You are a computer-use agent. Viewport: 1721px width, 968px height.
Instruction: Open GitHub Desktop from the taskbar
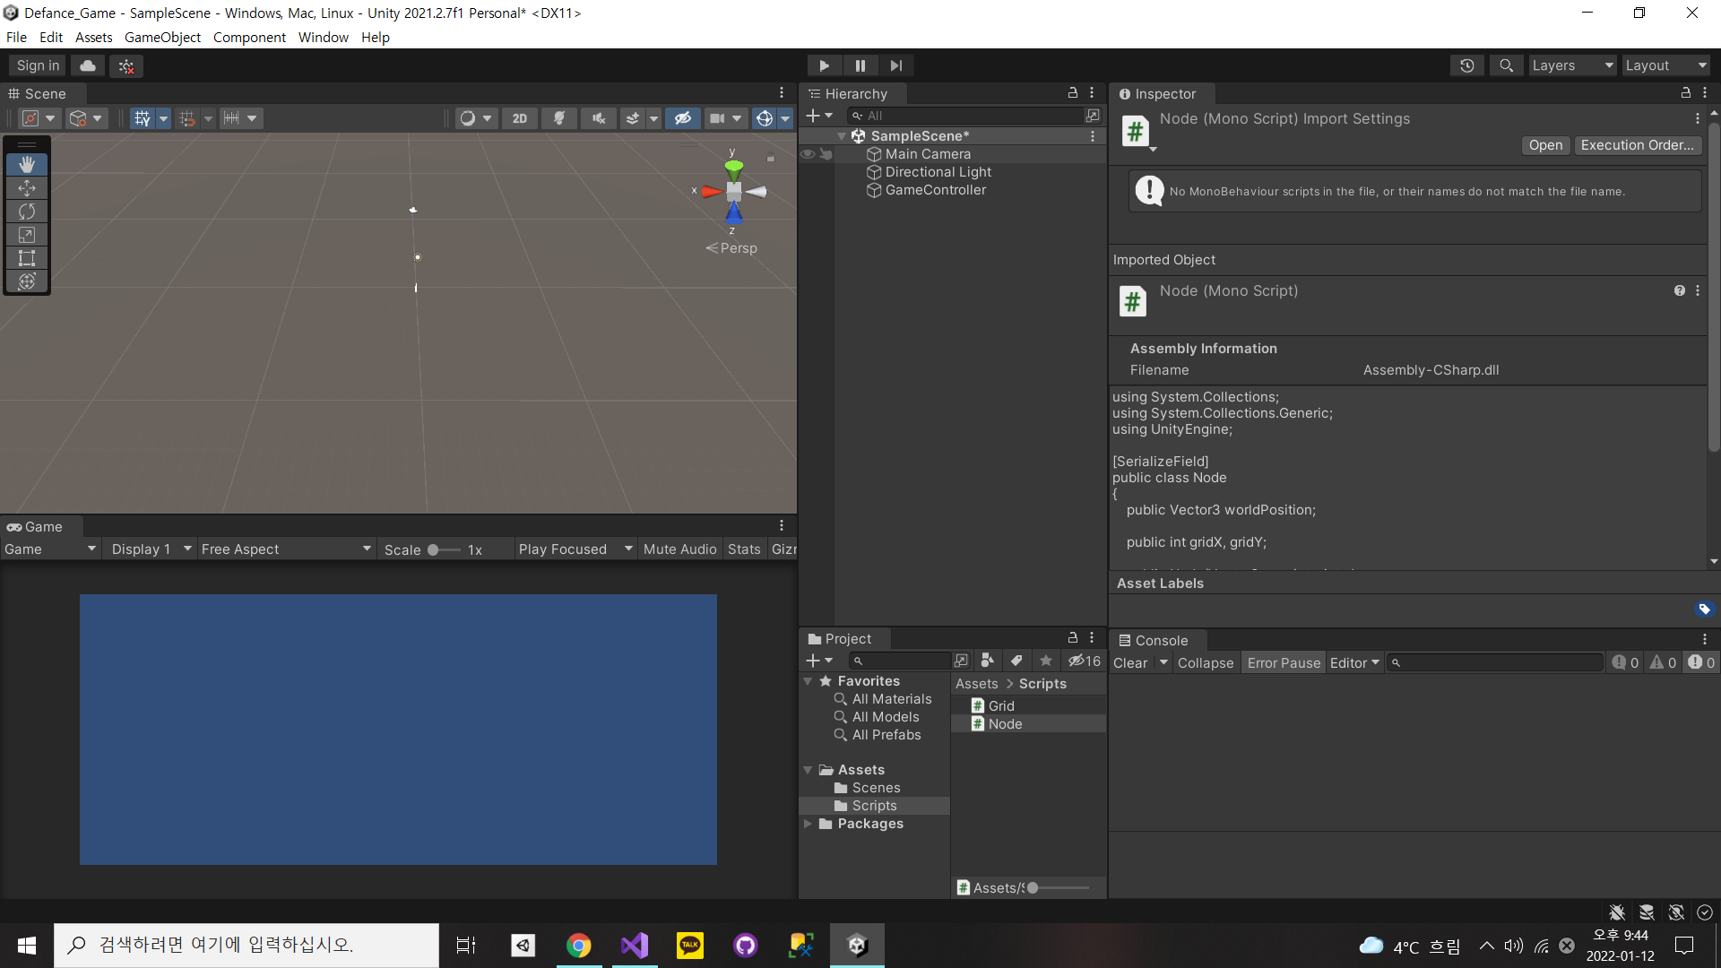746,946
